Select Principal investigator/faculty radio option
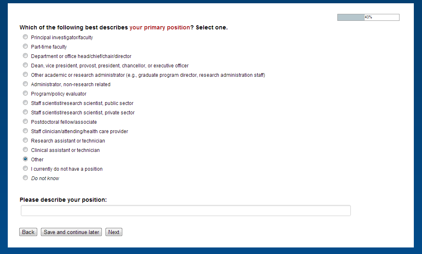Viewport: 422px width, 254px height. pyautogui.click(x=25, y=37)
